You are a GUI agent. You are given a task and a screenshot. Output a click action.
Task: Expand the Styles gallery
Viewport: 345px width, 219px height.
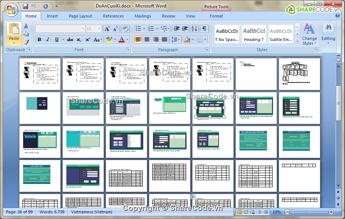point(297,41)
